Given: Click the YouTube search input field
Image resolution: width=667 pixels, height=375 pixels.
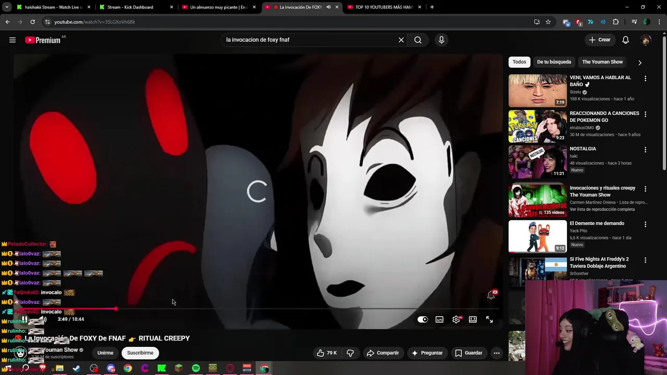Looking at the screenshot, I should click(310, 40).
